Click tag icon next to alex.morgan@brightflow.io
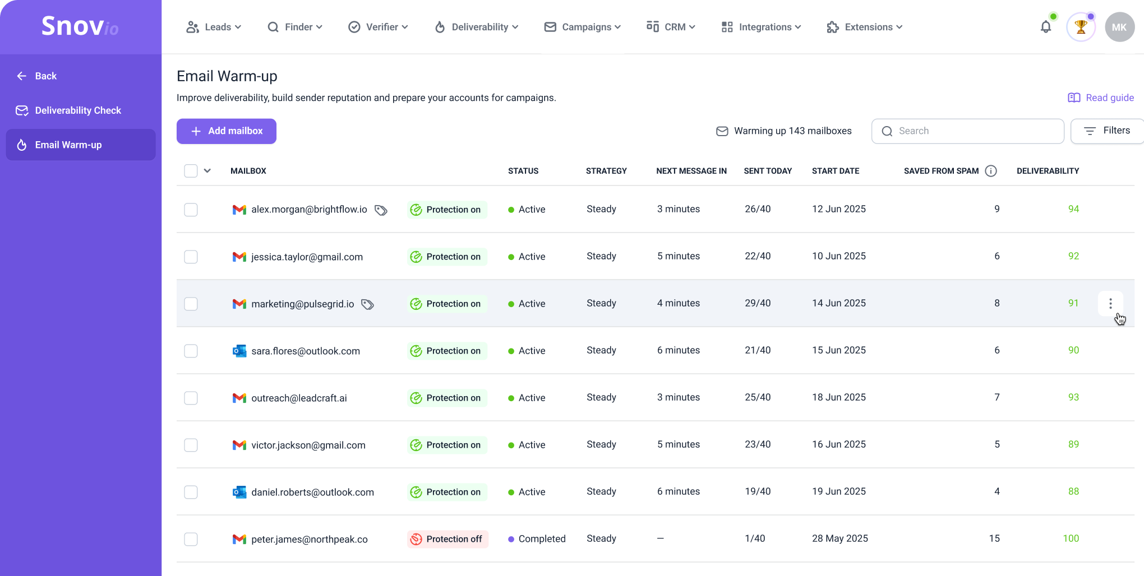Image resolution: width=1144 pixels, height=576 pixels. pyautogui.click(x=381, y=210)
